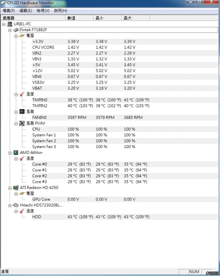The width and height of the screenshot is (220, 276).
Task: Click the 感應器 sensor column header
Action: pyautogui.click(x=33, y=18)
